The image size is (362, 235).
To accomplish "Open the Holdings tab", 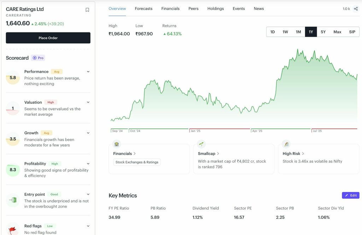I will click(x=216, y=9).
